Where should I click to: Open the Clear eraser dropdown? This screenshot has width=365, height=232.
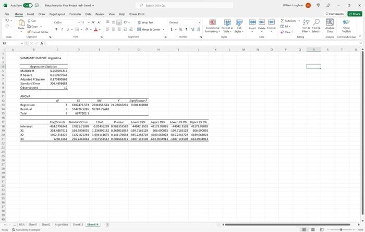pyautogui.click(x=287, y=32)
